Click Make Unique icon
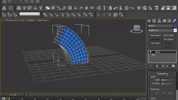 163,66
